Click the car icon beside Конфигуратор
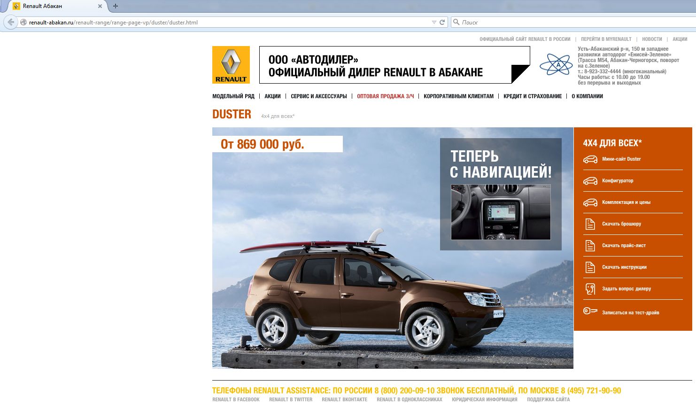 590,181
